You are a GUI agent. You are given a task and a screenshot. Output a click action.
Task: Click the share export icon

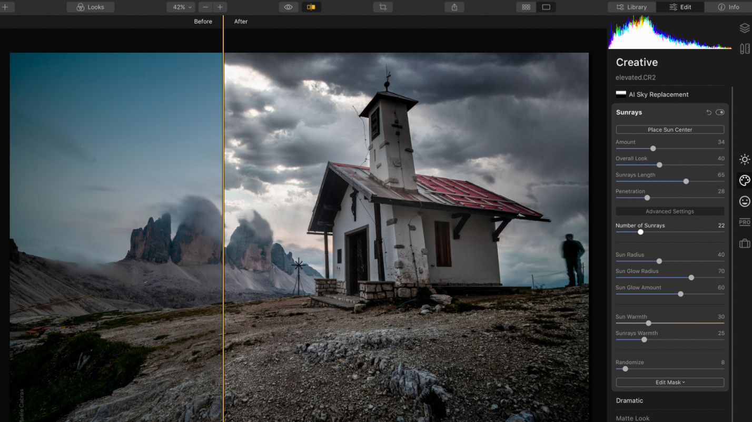pos(454,7)
